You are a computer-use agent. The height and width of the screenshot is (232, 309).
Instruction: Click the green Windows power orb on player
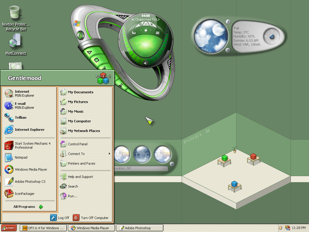(x=80, y=36)
